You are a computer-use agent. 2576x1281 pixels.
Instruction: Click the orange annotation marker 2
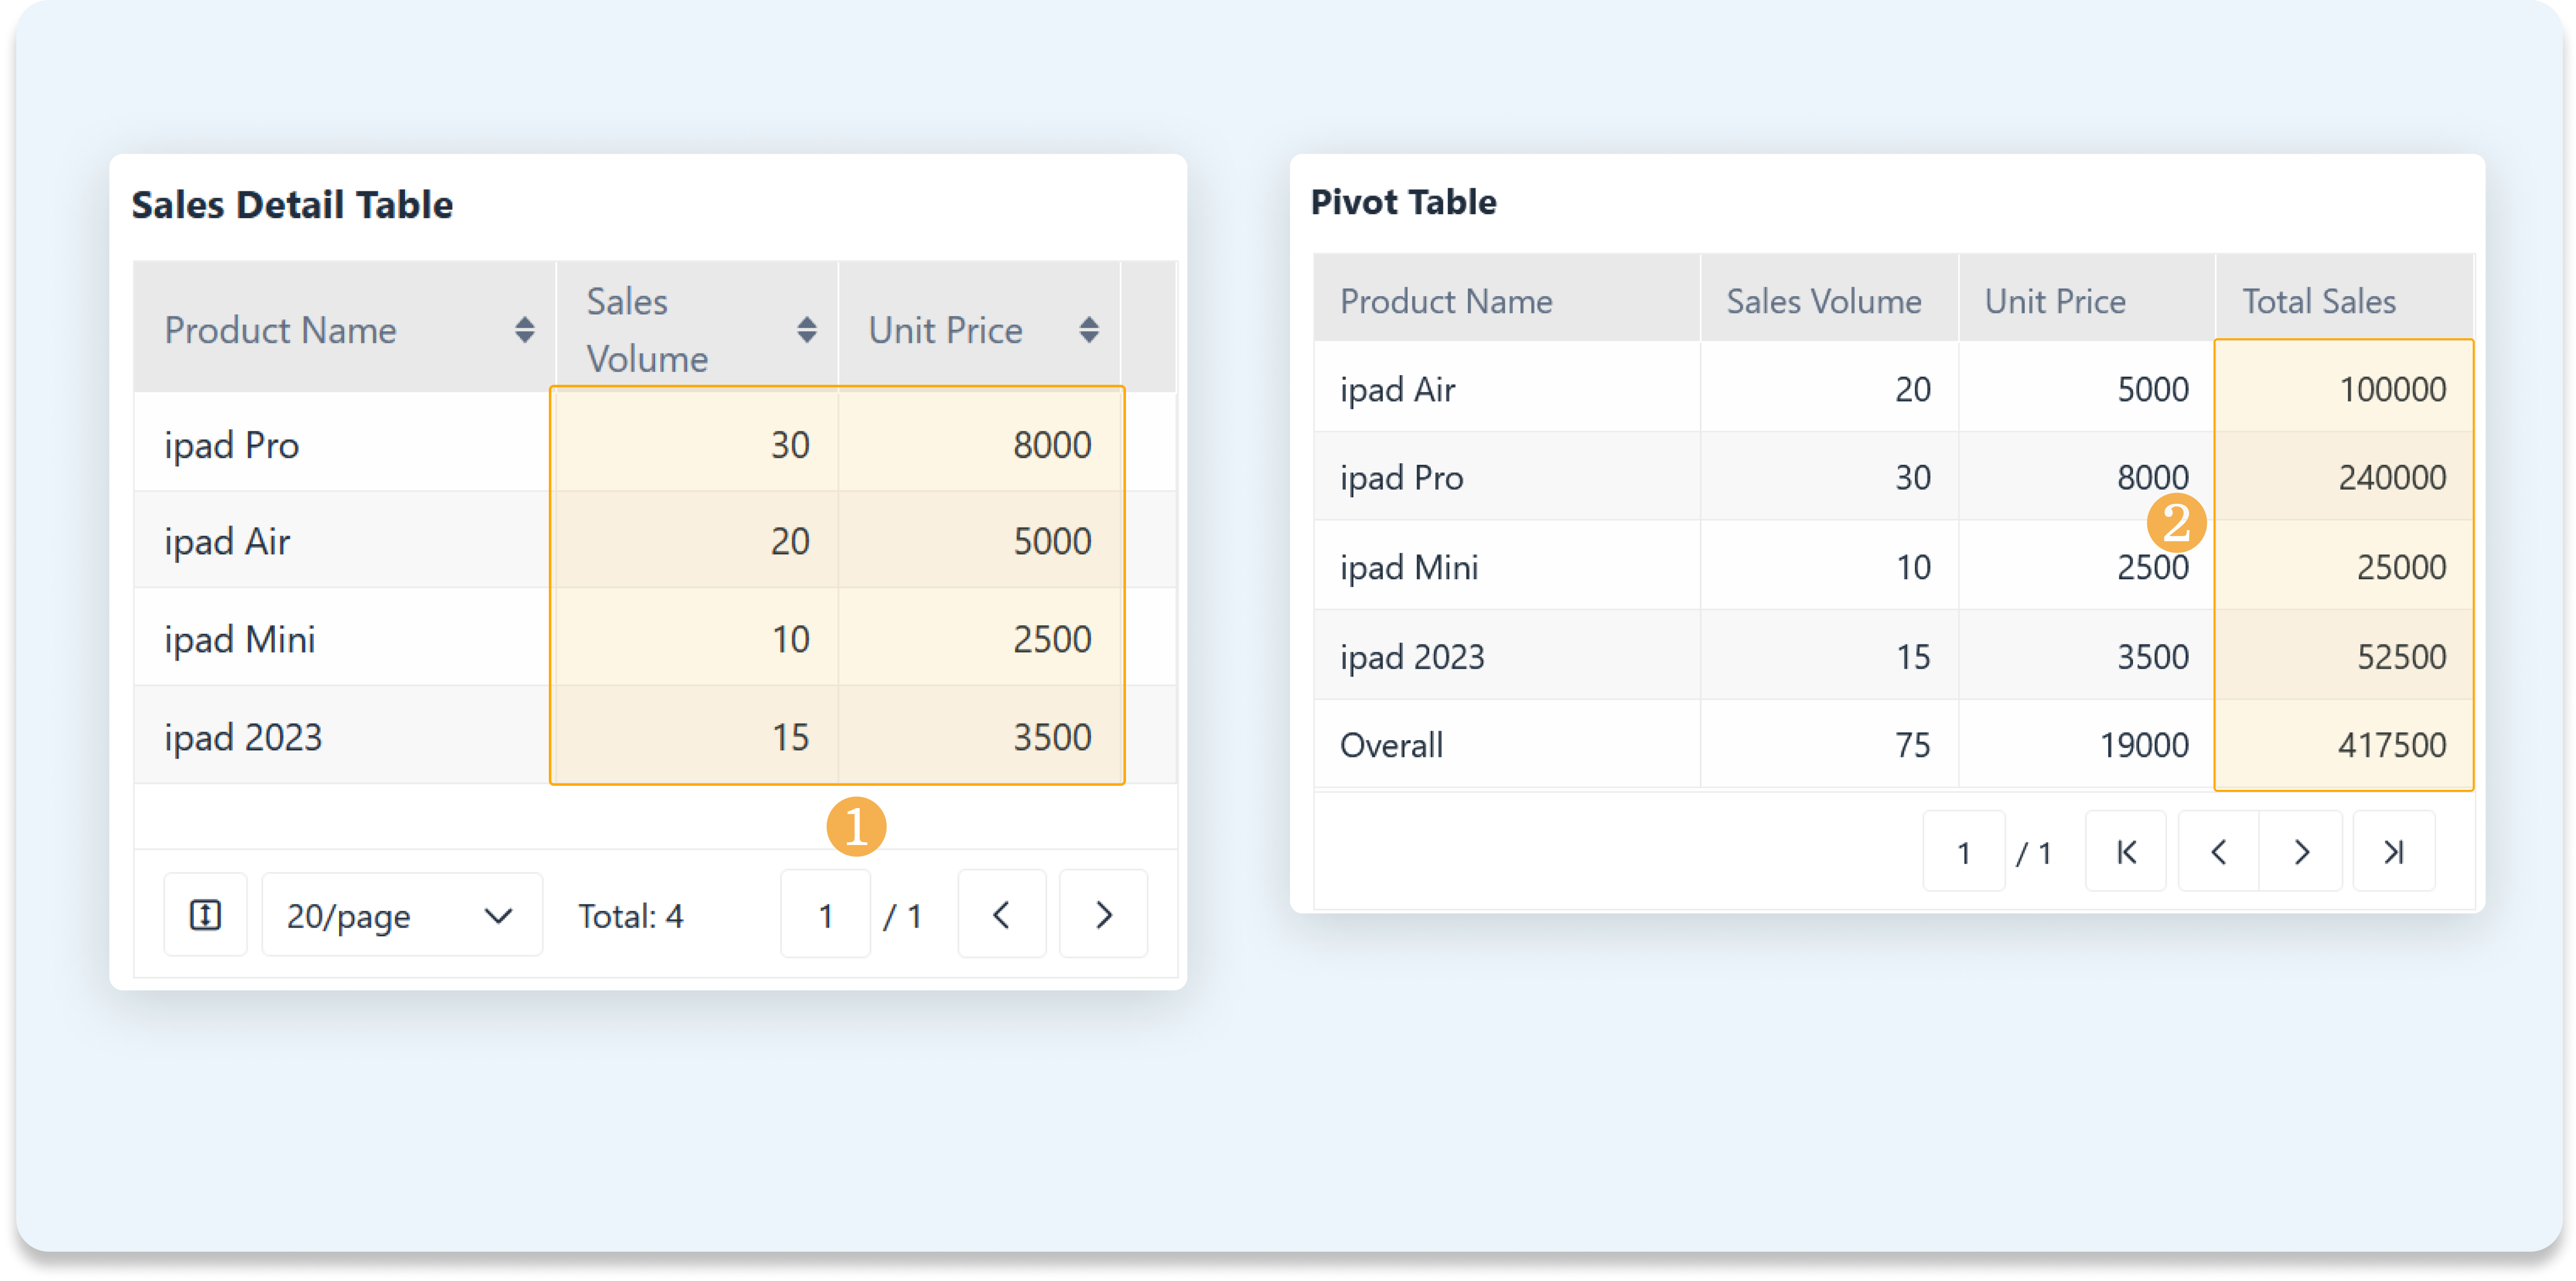[2176, 522]
